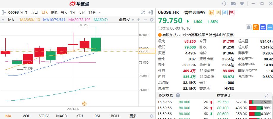
Task: Click orange news dot beside shareholder notice
Action: pos(160,35)
